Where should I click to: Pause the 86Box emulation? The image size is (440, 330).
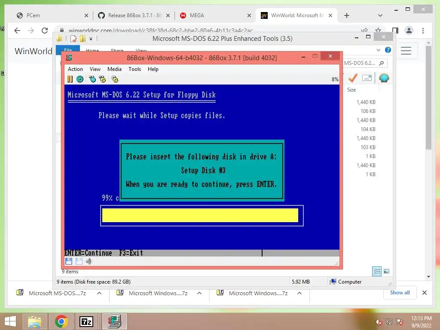click(x=70, y=79)
